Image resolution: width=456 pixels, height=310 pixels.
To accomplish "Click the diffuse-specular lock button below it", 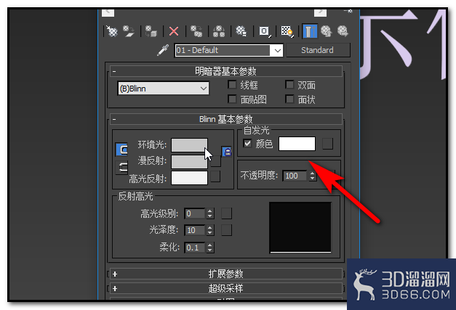I will click(121, 168).
